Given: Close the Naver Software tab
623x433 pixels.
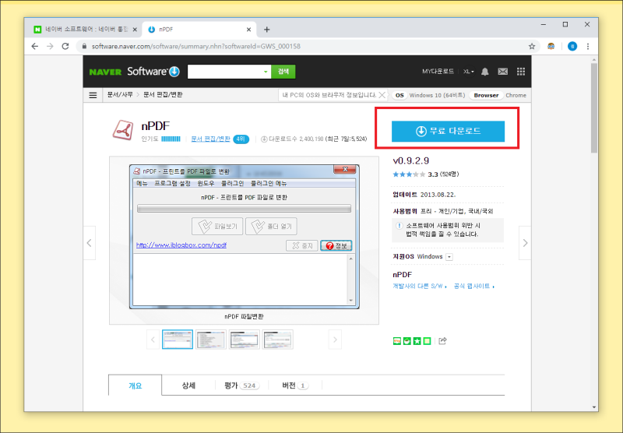Looking at the screenshot, I should (134, 30).
